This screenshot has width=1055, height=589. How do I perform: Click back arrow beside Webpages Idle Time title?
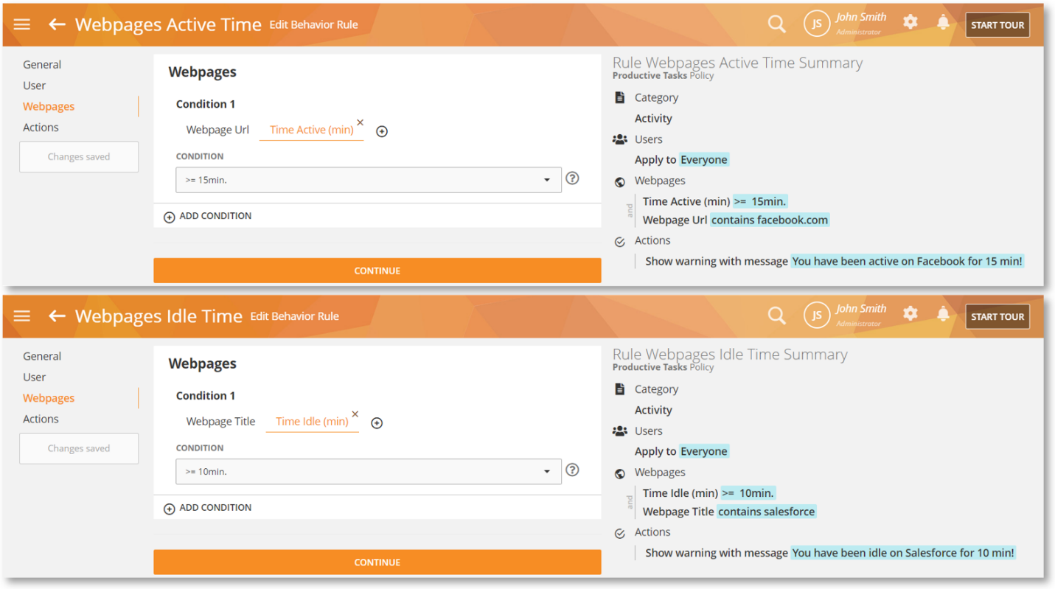[x=57, y=316]
